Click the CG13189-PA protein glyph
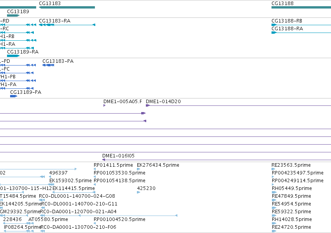Viewport: 331px width, 233px height. 14,96
